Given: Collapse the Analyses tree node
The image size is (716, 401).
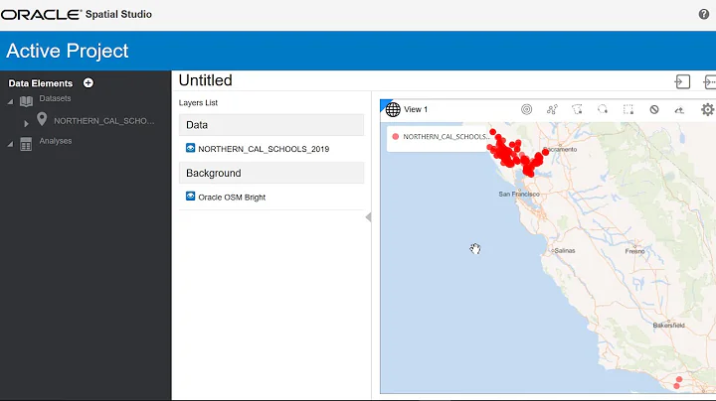Looking at the screenshot, I should pyautogui.click(x=10, y=144).
